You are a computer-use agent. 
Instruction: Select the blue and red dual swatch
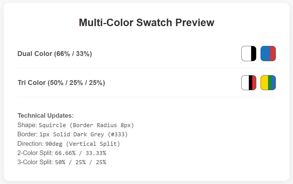(x=268, y=53)
